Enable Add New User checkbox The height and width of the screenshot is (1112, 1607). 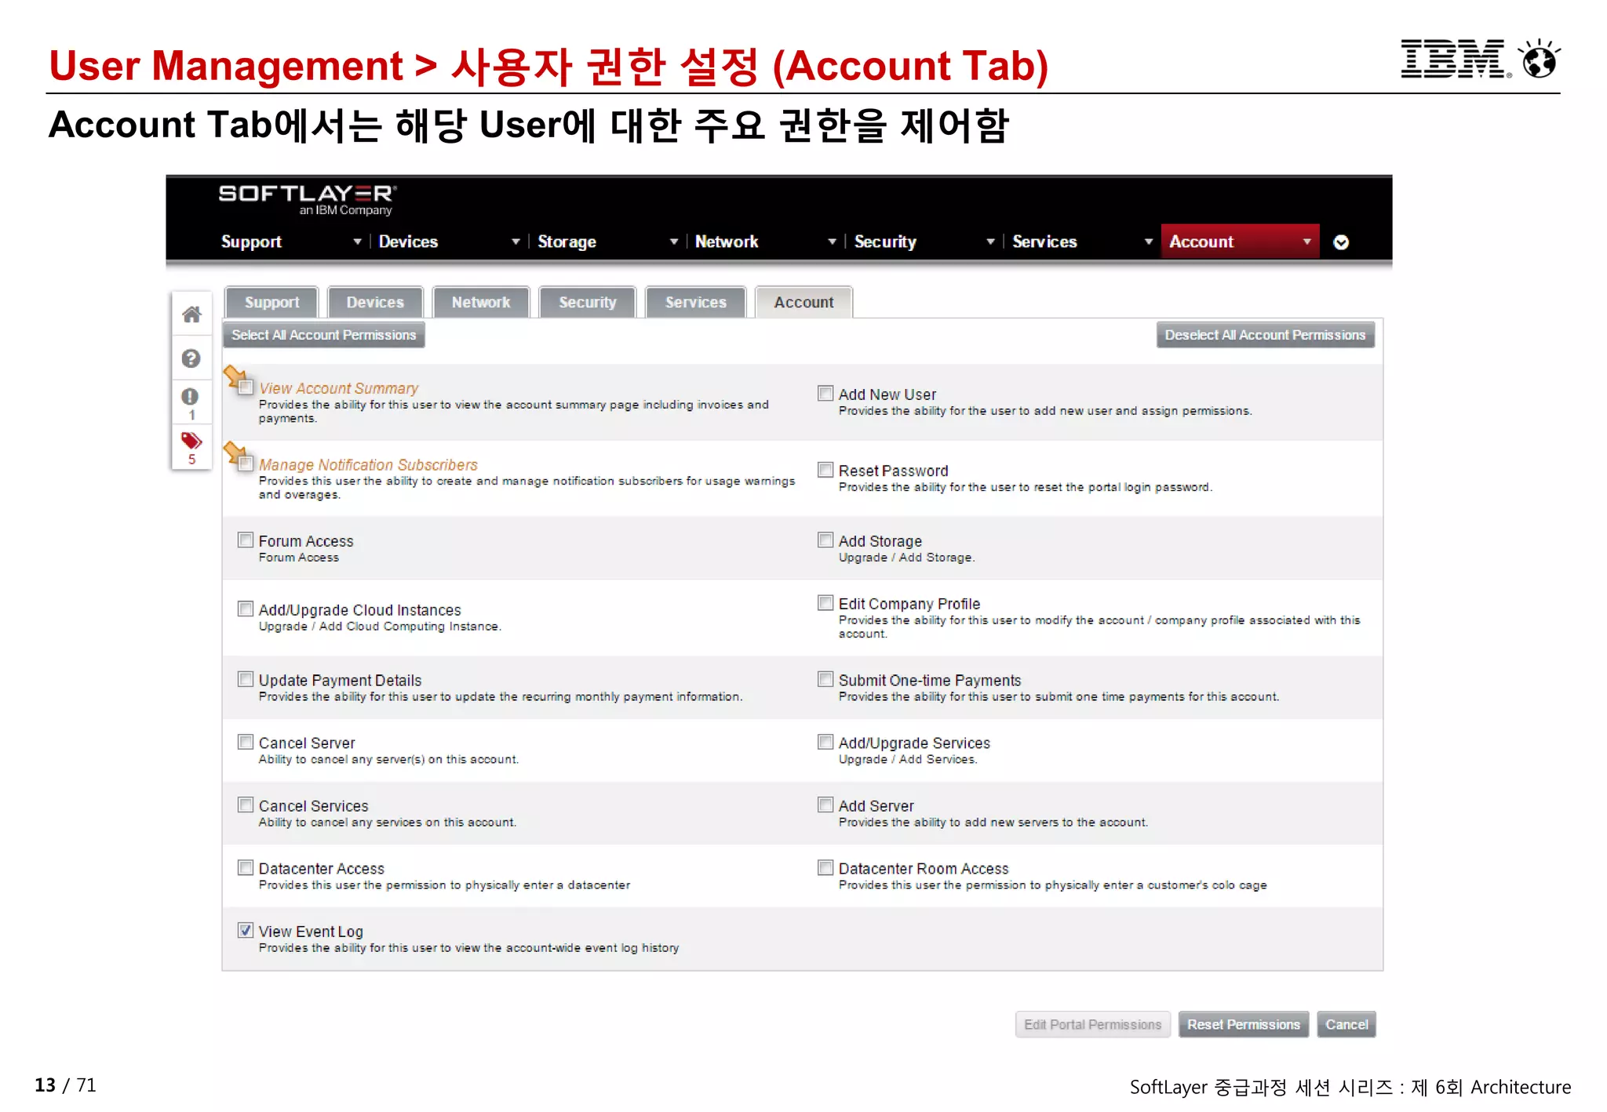(825, 393)
